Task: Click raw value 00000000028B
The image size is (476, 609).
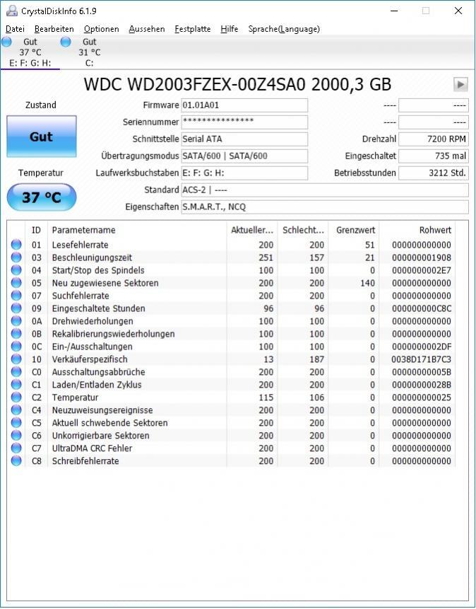Action: click(x=422, y=385)
